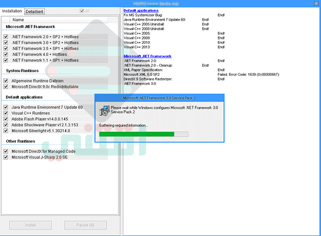The width and height of the screenshot is (321, 236).
Task: Open the Default applications link in log
Action: click(141, 11)
